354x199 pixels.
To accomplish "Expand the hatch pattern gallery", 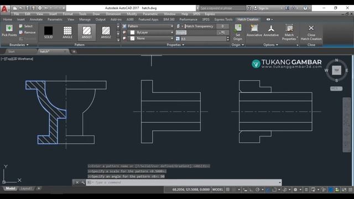I will 118,40.
